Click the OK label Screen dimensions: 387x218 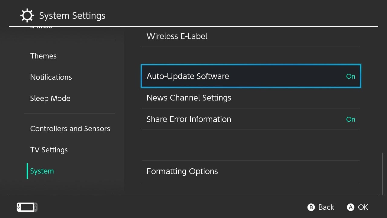pos(363,207)
